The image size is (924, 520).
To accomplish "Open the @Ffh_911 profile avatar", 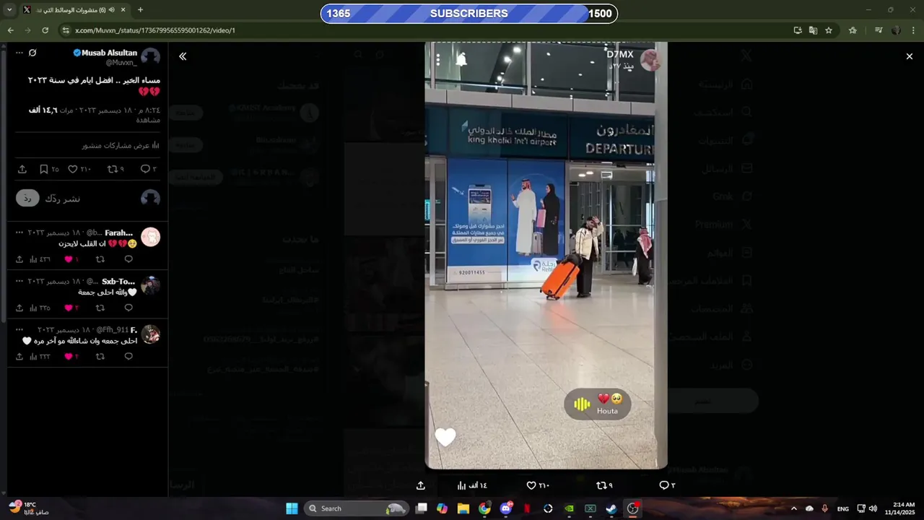I will click(x=150, y=334).
